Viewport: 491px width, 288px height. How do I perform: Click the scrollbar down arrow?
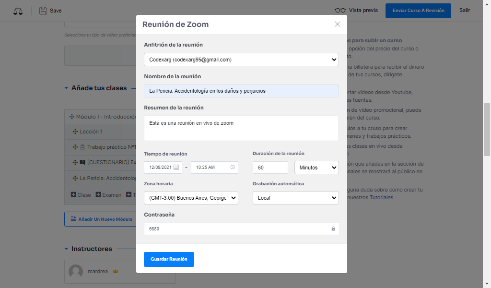487,284
